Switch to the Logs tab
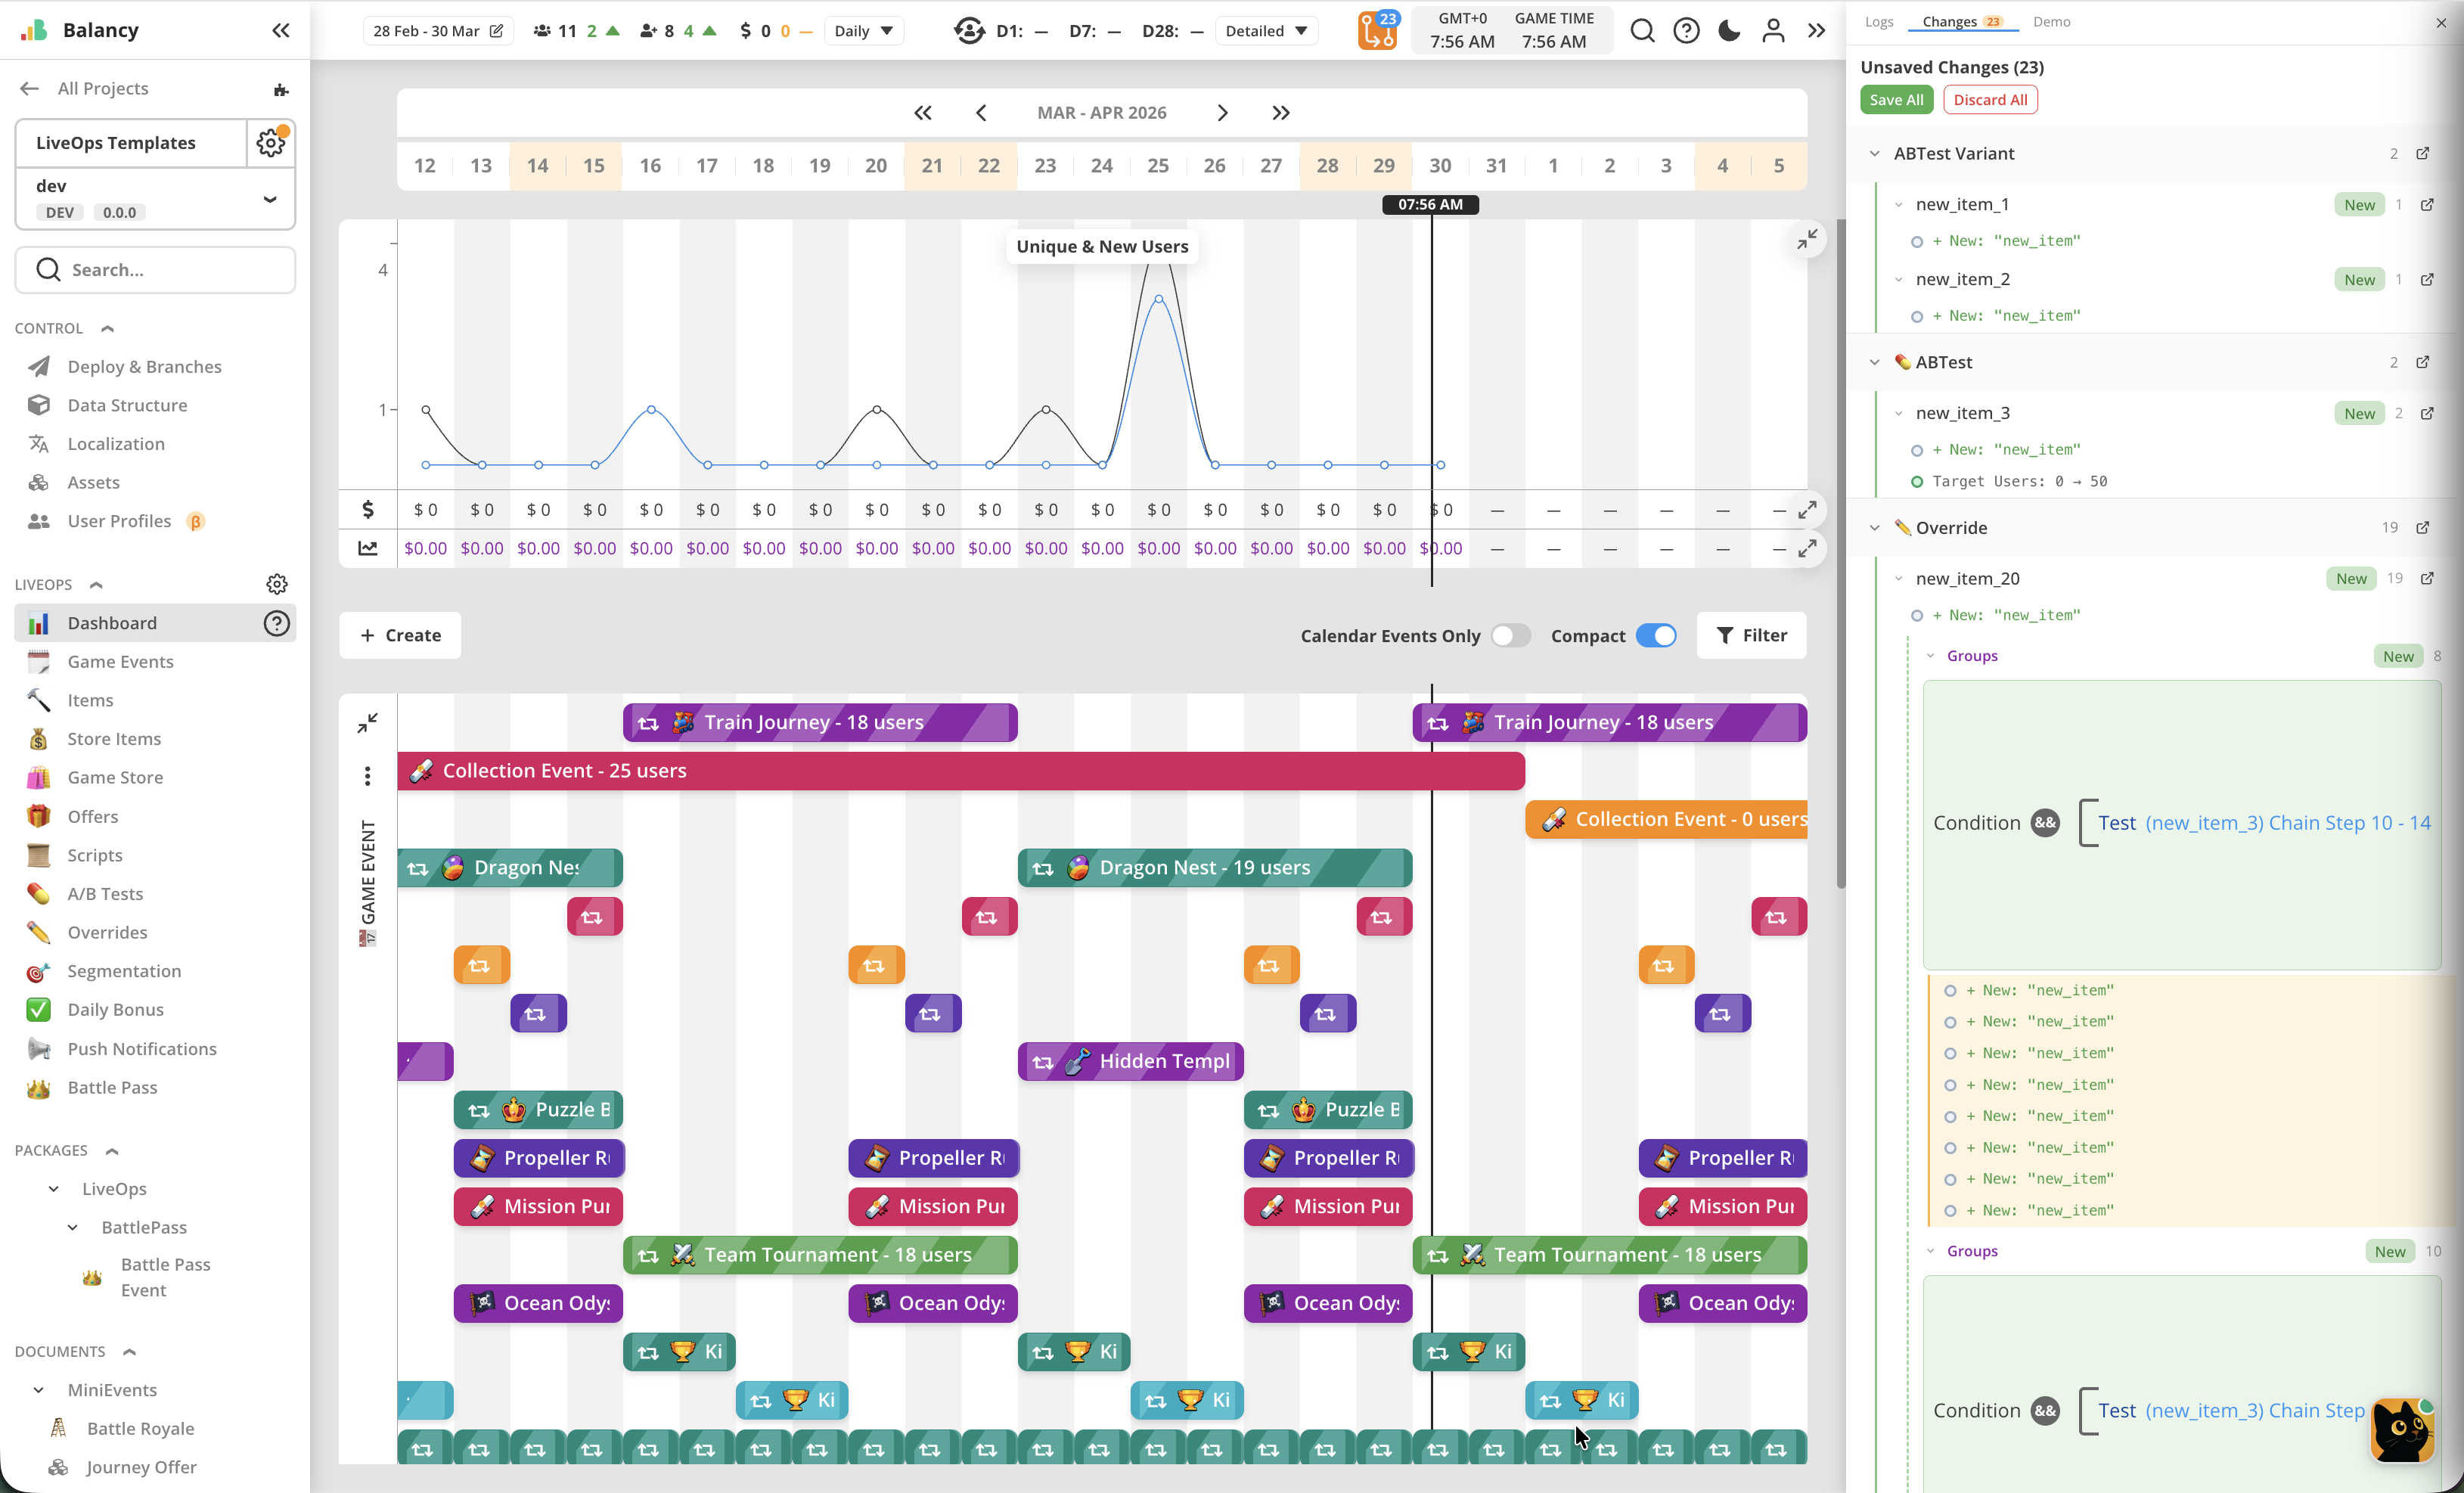This screenshot has height=1493, width=2464. pos(1879,22)
